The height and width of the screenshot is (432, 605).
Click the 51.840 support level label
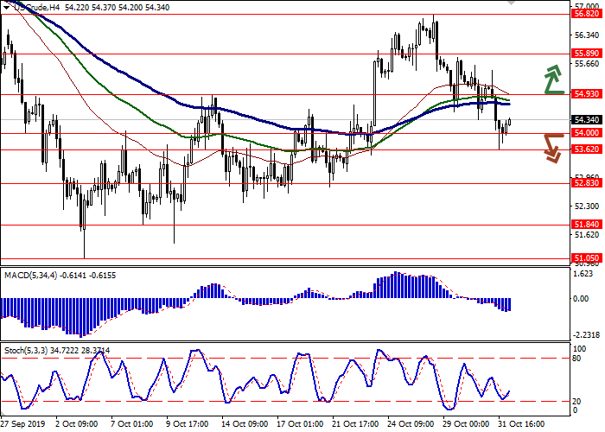pyautogui.click(x=585, y=225)
